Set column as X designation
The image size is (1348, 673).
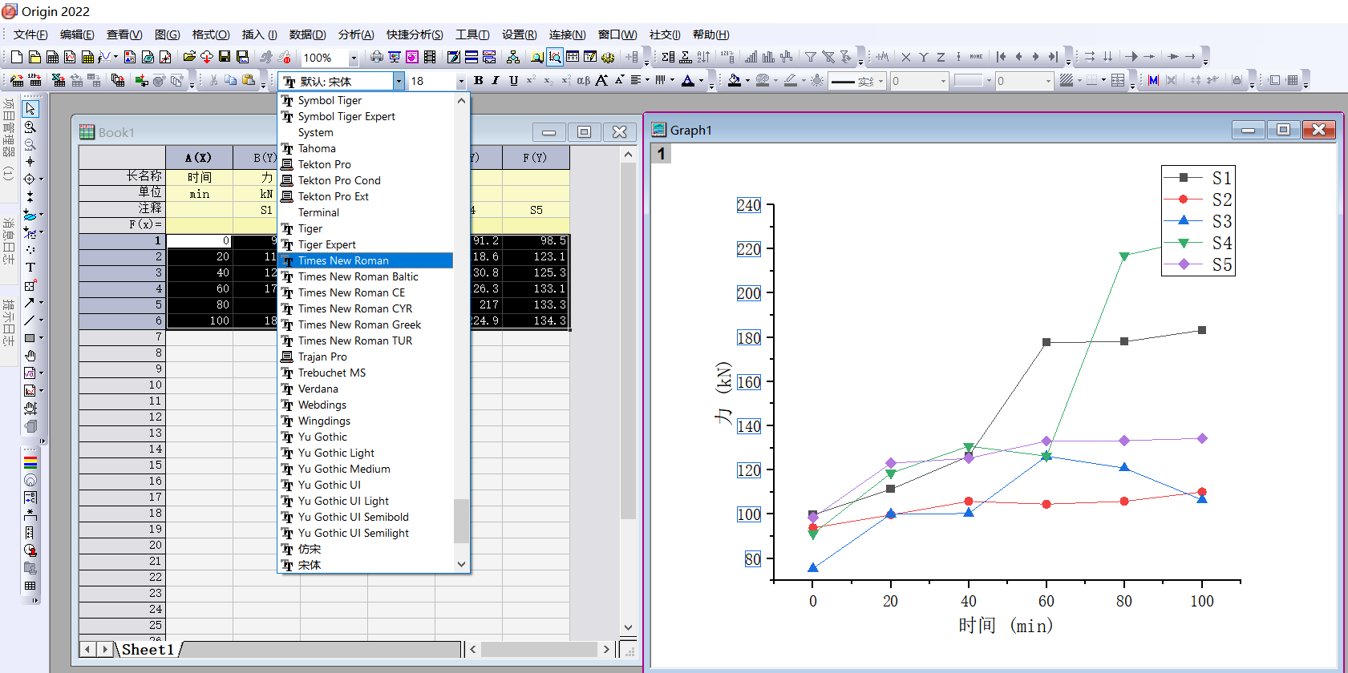point(906,57)
